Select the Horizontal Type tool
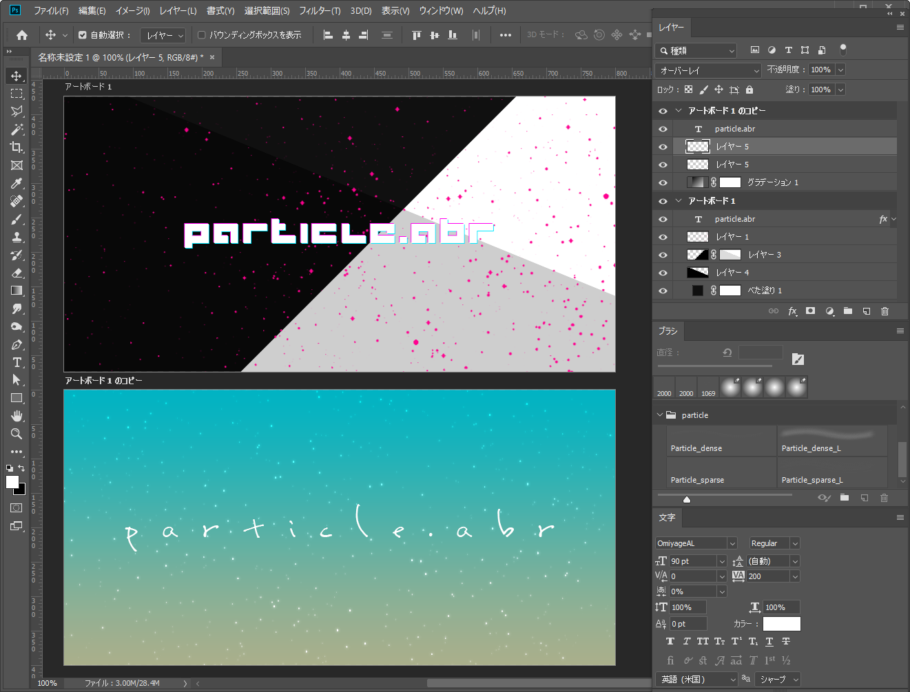 pos(17,362)
